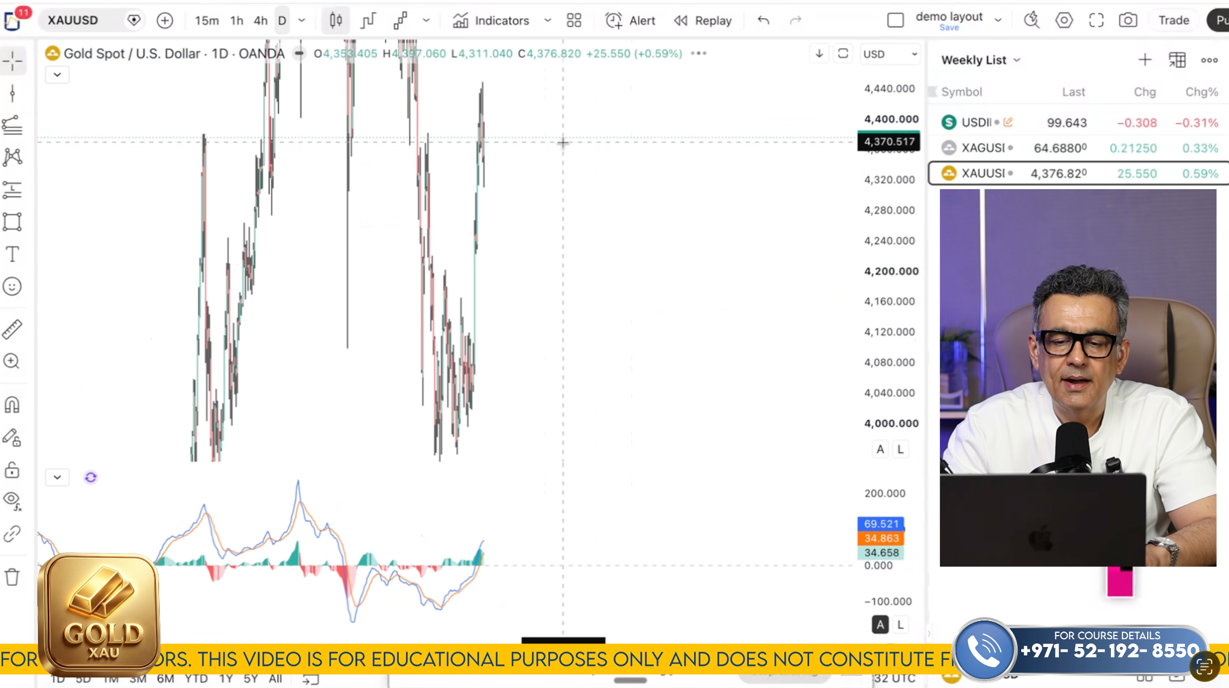The width and height of the screenshot is (1229, 688).
Task: Select the Text annotation tool
Action: (12, 254)
